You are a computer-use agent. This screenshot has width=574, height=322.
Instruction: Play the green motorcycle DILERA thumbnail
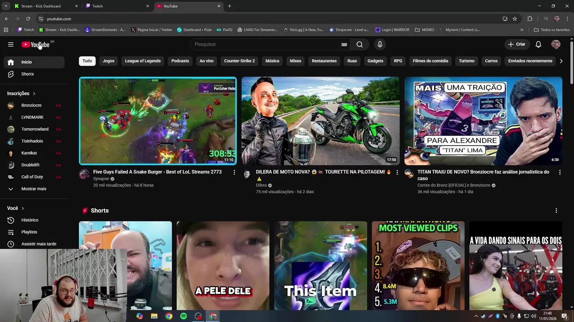pos(321,121)
